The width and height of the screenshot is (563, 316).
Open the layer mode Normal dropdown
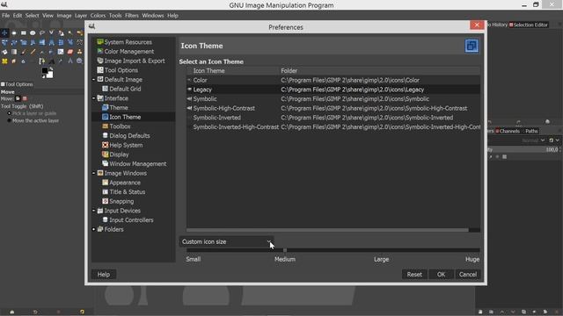(533, 140)
